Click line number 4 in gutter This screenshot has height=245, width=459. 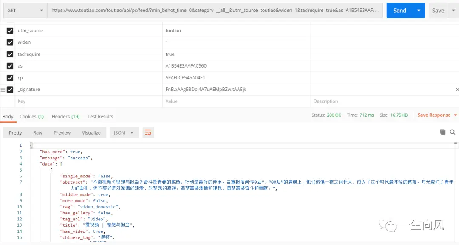pos(20,164)
